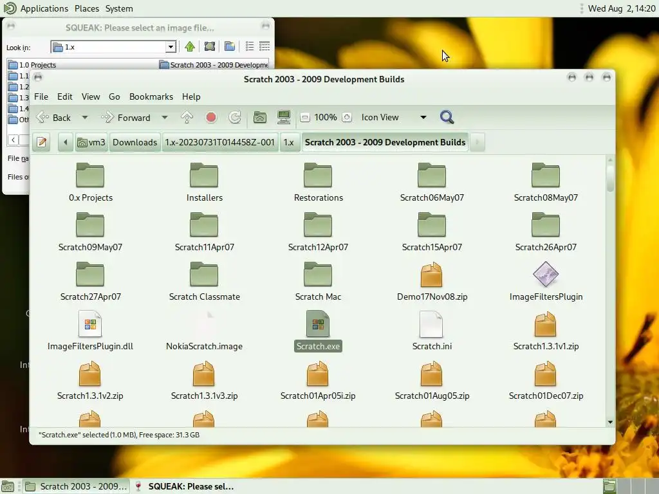Open the Edit menu
This screenshot has width=659, height=494.
coord(65,96)
